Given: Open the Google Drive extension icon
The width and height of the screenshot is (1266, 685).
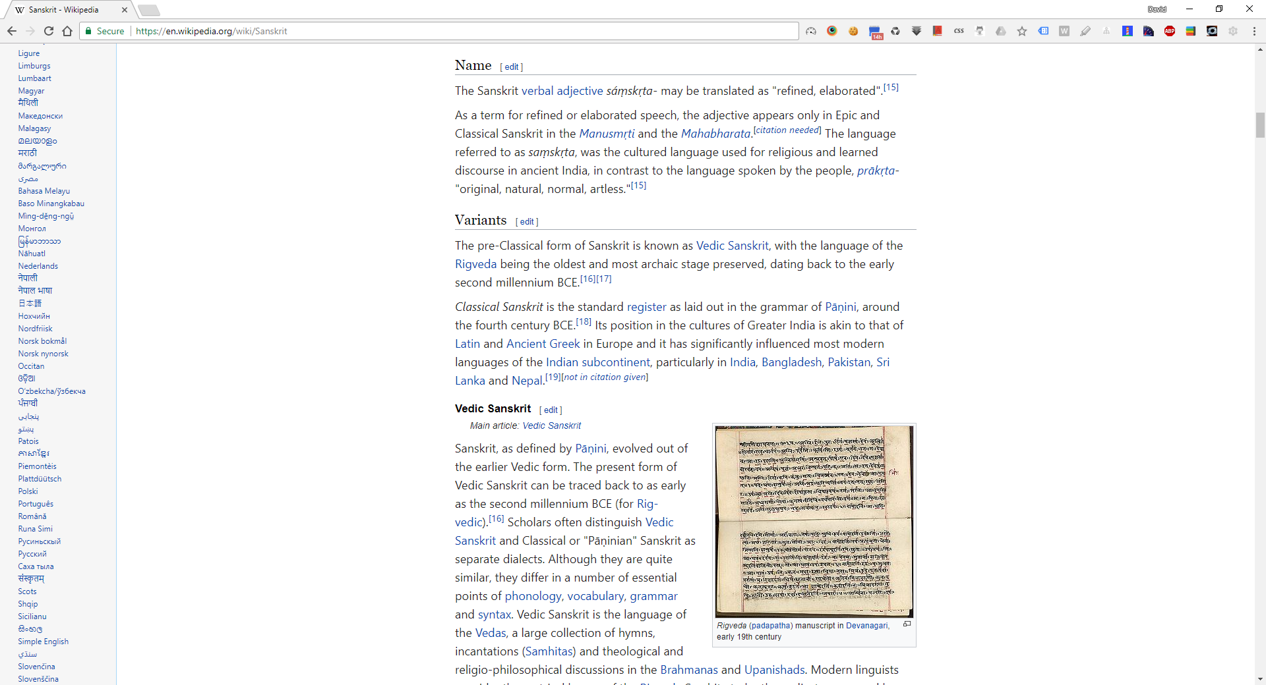Looking at the screenshot, I should tap(1000, 31).
